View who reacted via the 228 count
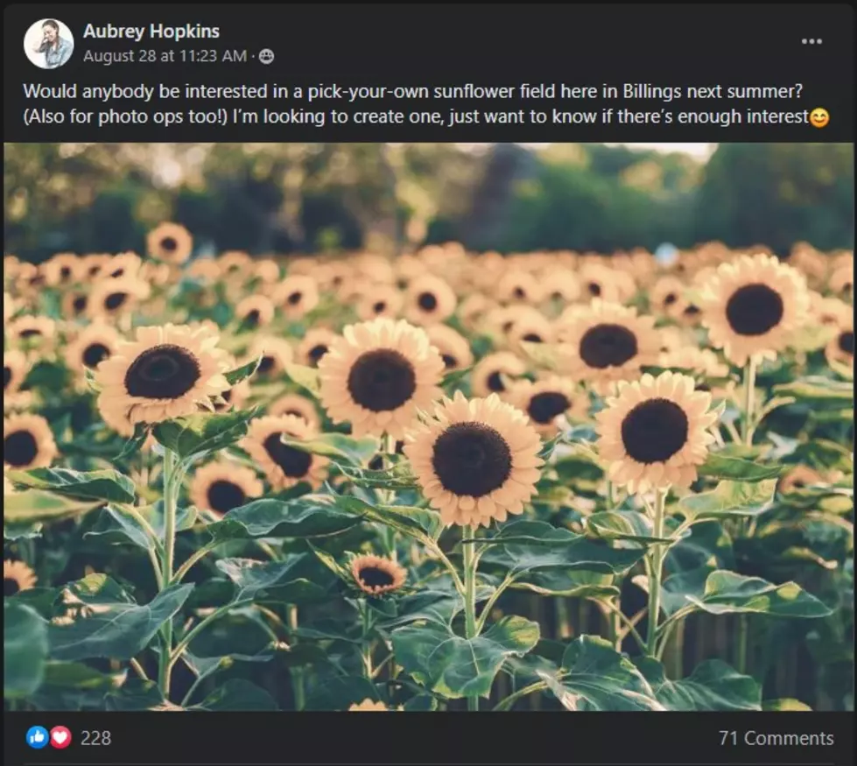857x766 pixels. (95, 738)
